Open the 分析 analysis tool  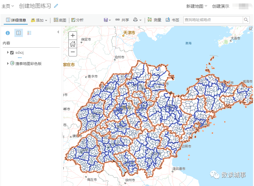pyautogui.click(x=78, y=20)
